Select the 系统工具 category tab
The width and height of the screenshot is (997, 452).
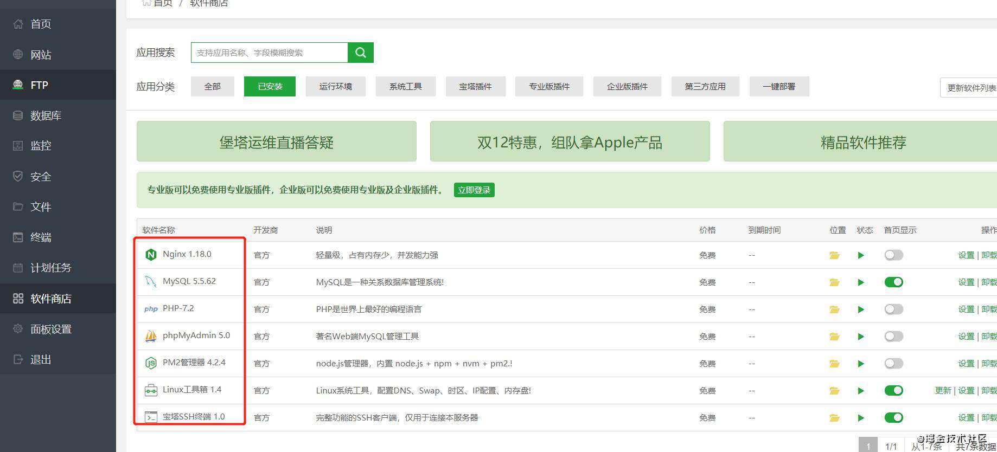coord(405,87)
